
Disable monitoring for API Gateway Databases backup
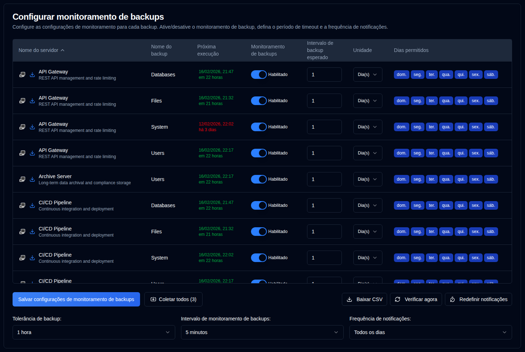point(259,75)
